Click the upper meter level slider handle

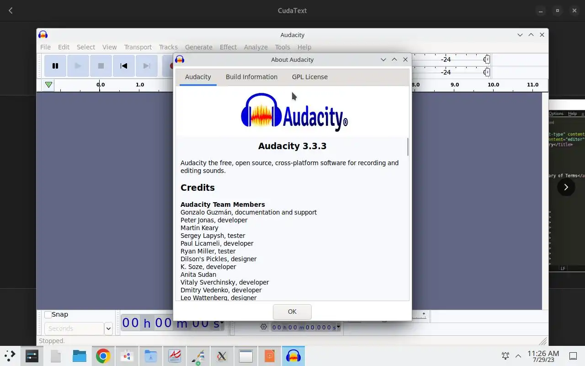pos(487,59)
